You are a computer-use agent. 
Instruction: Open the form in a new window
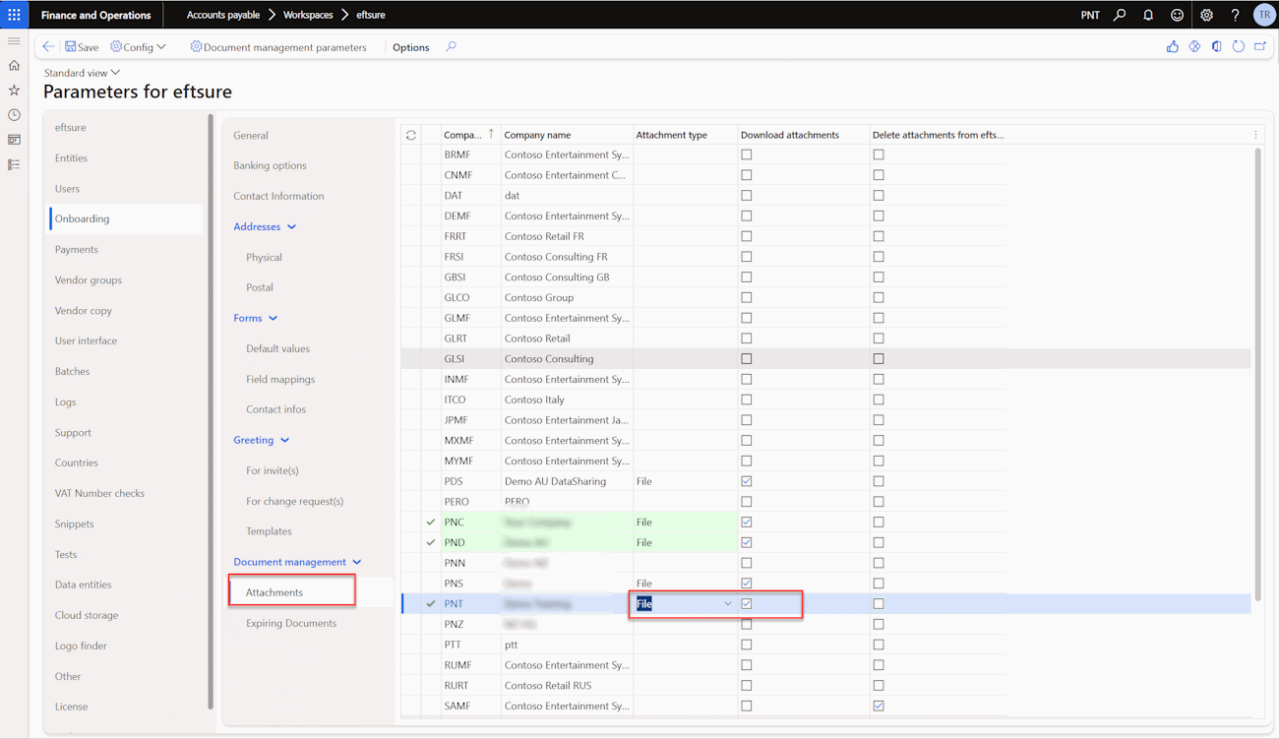click(x=1260, y=46)
